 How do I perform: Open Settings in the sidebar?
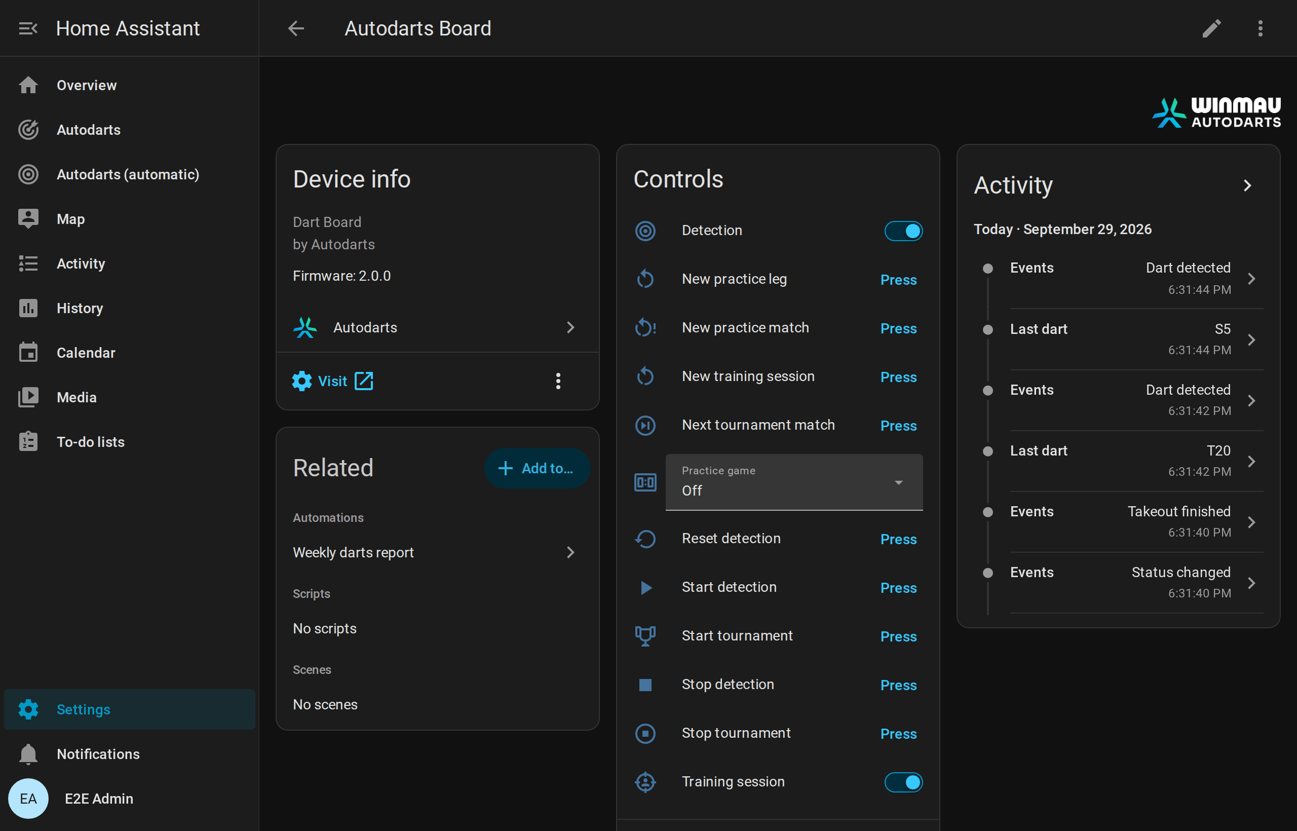click(x=130, y=709)
